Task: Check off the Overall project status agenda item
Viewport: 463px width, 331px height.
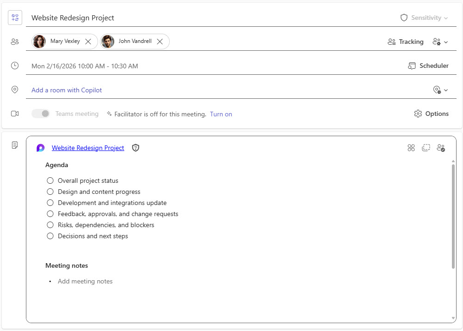Action: [x=50, y=181]
